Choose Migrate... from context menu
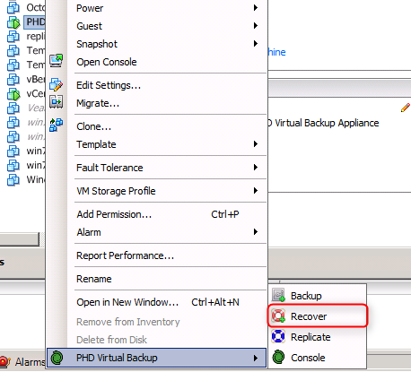The image size is (411, 372). [x=156, y=103]
